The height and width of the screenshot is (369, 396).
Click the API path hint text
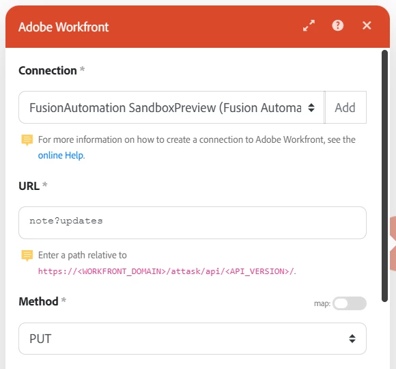[x=166, y=271]
